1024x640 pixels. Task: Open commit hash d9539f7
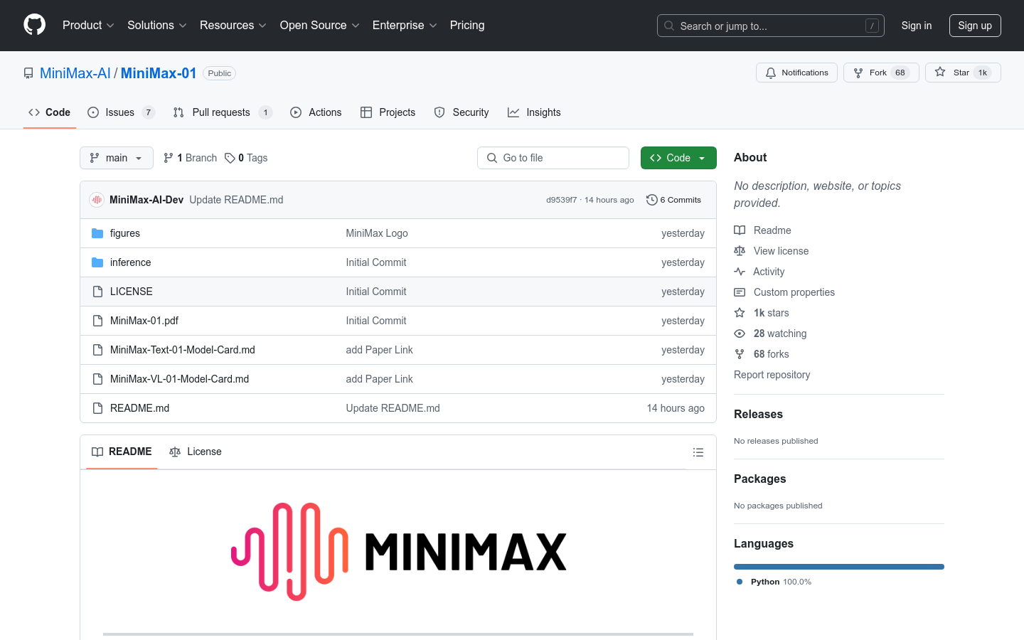[x=561, y=200]
